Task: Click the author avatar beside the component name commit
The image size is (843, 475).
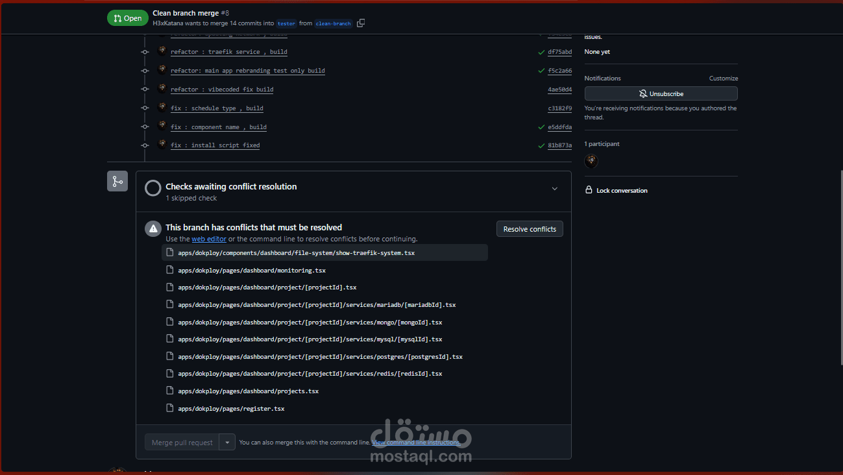Action: coord(162,126)
